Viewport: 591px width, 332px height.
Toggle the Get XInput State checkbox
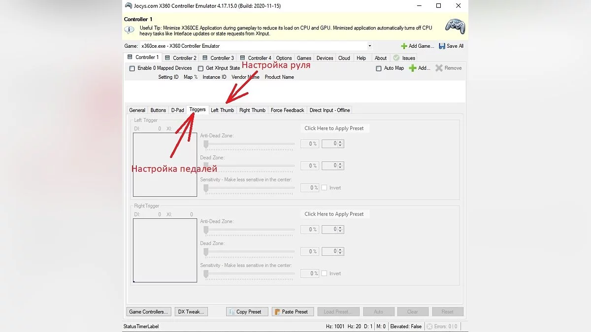(x=200, y=68)
